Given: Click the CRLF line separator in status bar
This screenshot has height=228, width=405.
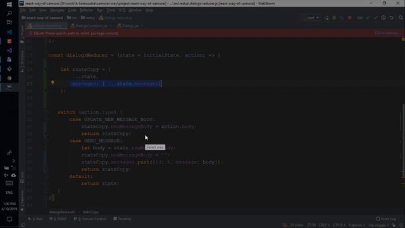Looking at the screenshot, I should coord(324,225).
